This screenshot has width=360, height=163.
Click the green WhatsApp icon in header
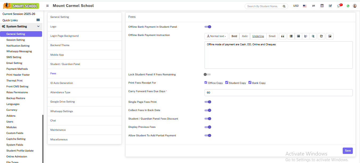348,6
